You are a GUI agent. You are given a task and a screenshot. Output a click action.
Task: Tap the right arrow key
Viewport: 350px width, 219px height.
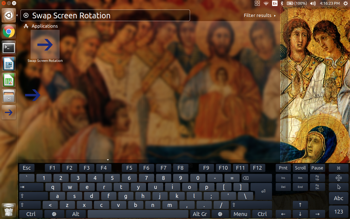point(317,214)
